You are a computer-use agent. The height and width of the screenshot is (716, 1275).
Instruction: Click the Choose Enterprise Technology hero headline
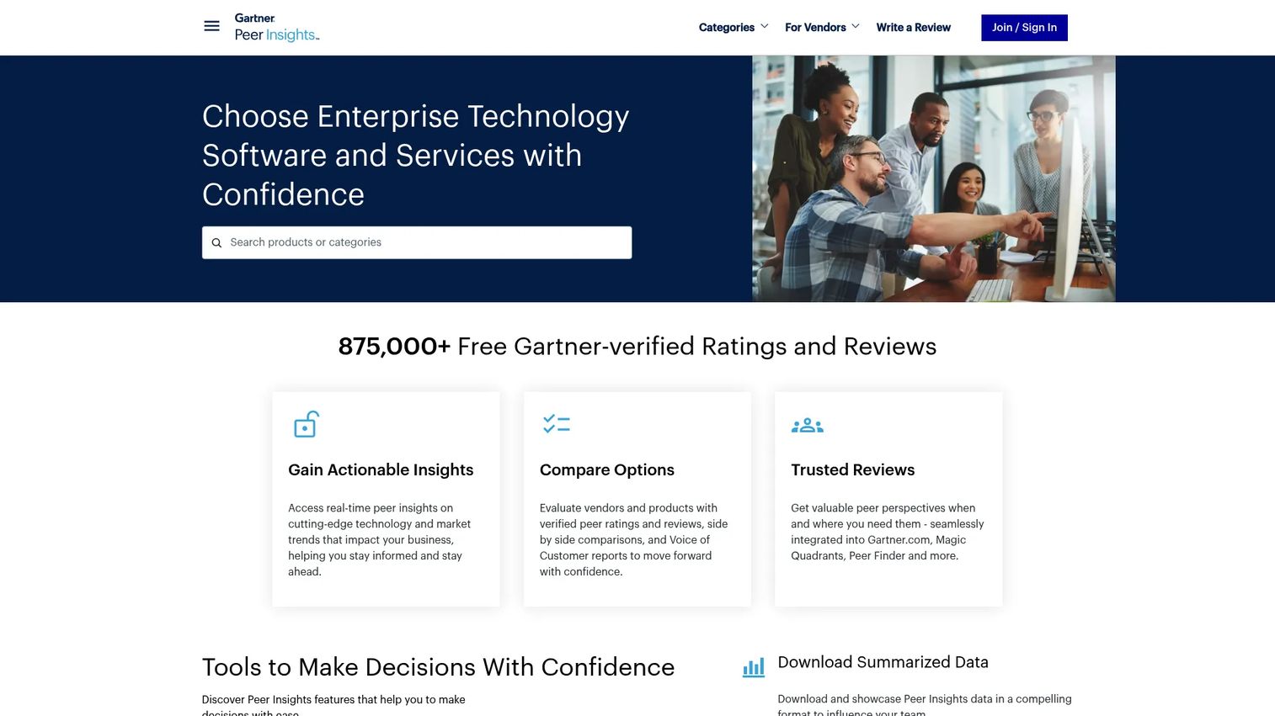click(x=416, y=155)
